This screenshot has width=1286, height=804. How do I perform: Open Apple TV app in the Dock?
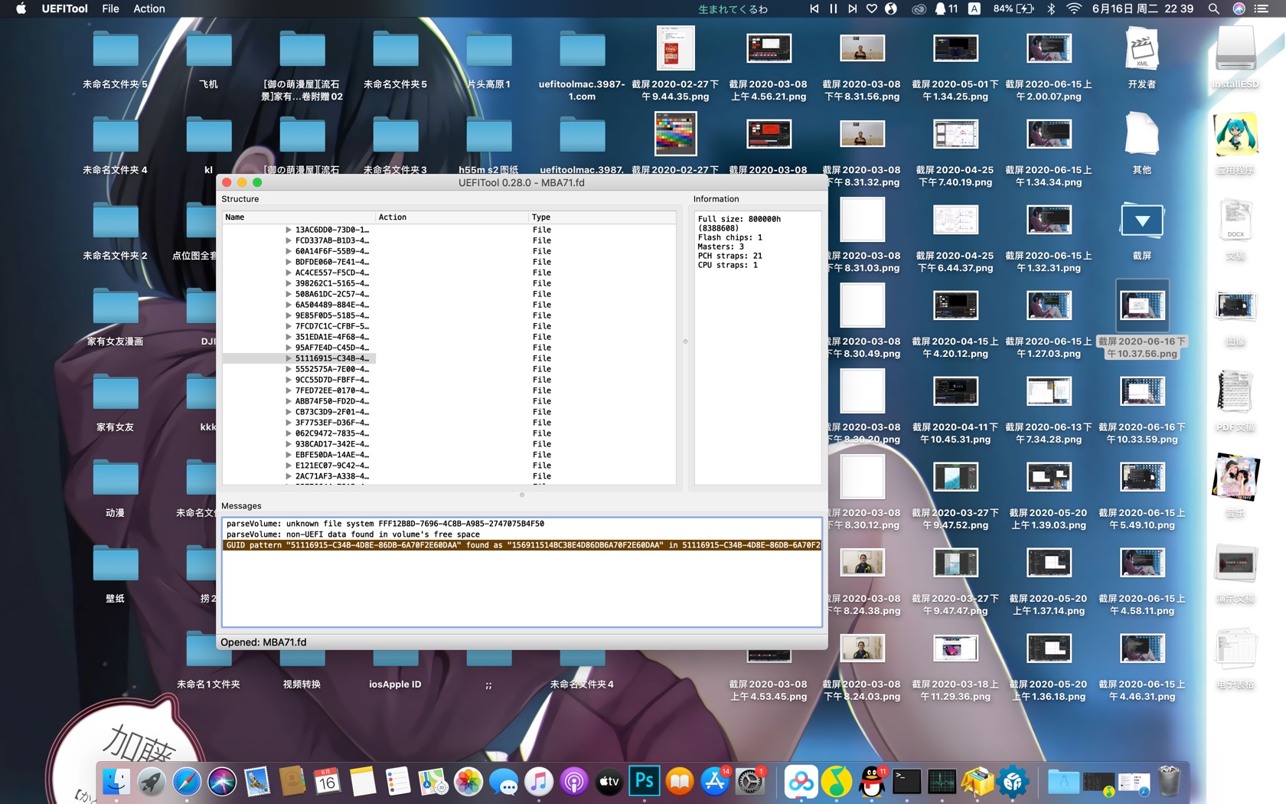(609, 782)
